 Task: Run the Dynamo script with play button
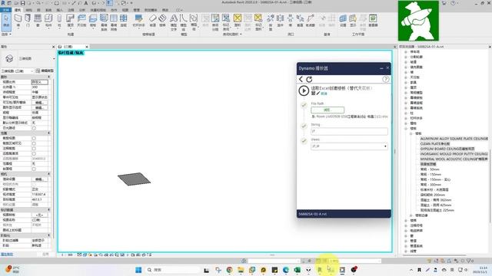tap(304, 90)
